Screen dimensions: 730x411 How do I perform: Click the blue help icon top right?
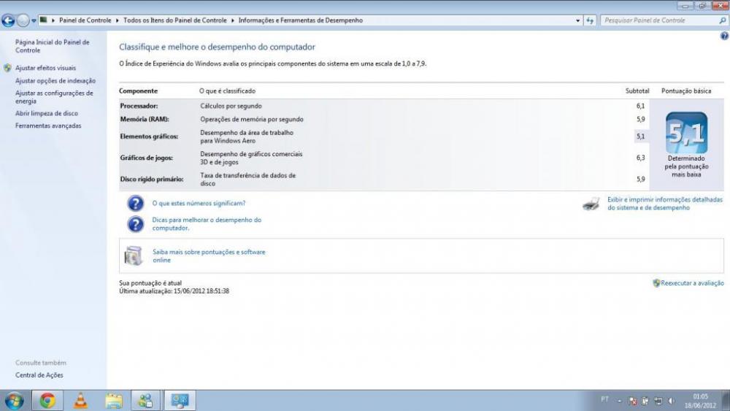(x=723, y=36)
